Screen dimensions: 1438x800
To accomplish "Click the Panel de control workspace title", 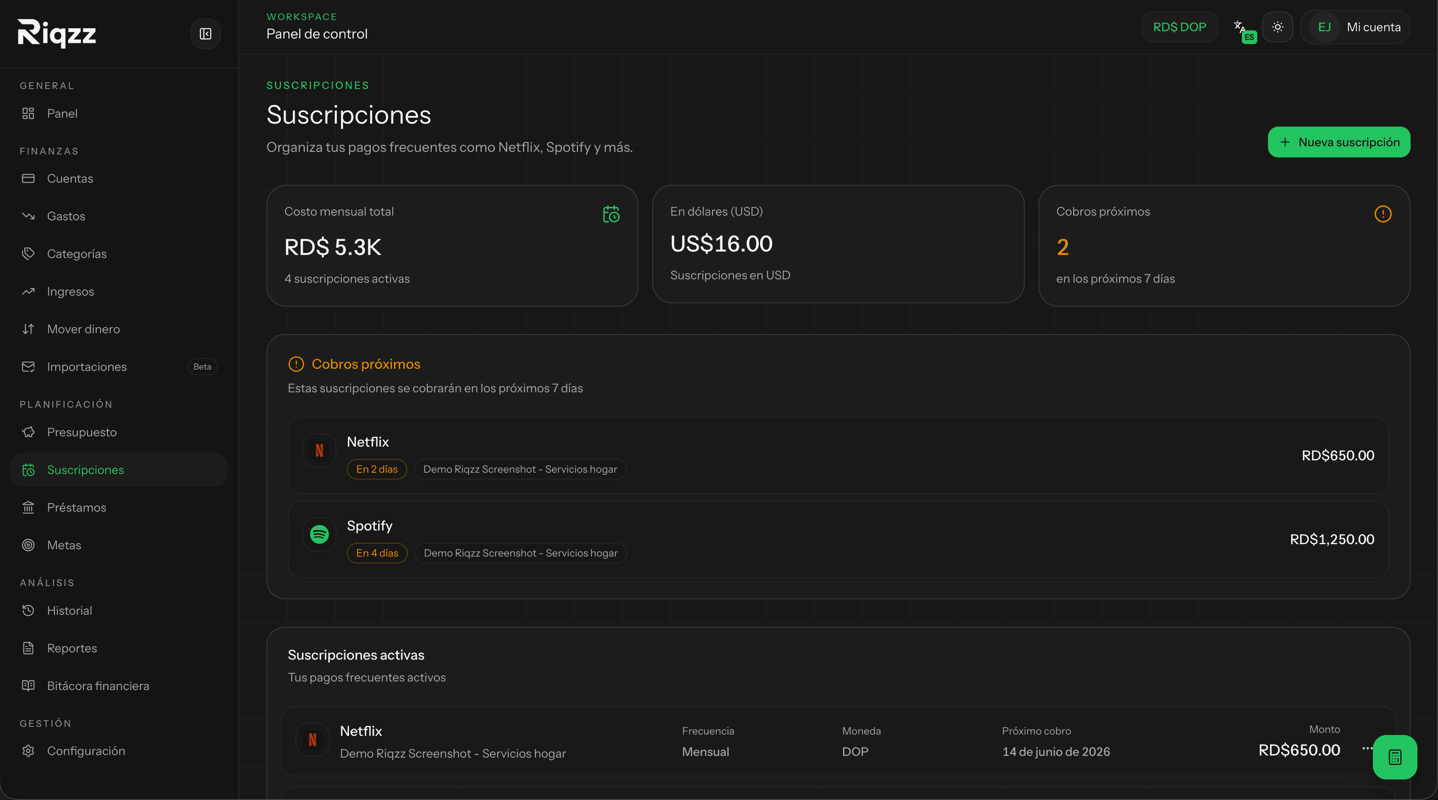I will [x=316, y=34].
